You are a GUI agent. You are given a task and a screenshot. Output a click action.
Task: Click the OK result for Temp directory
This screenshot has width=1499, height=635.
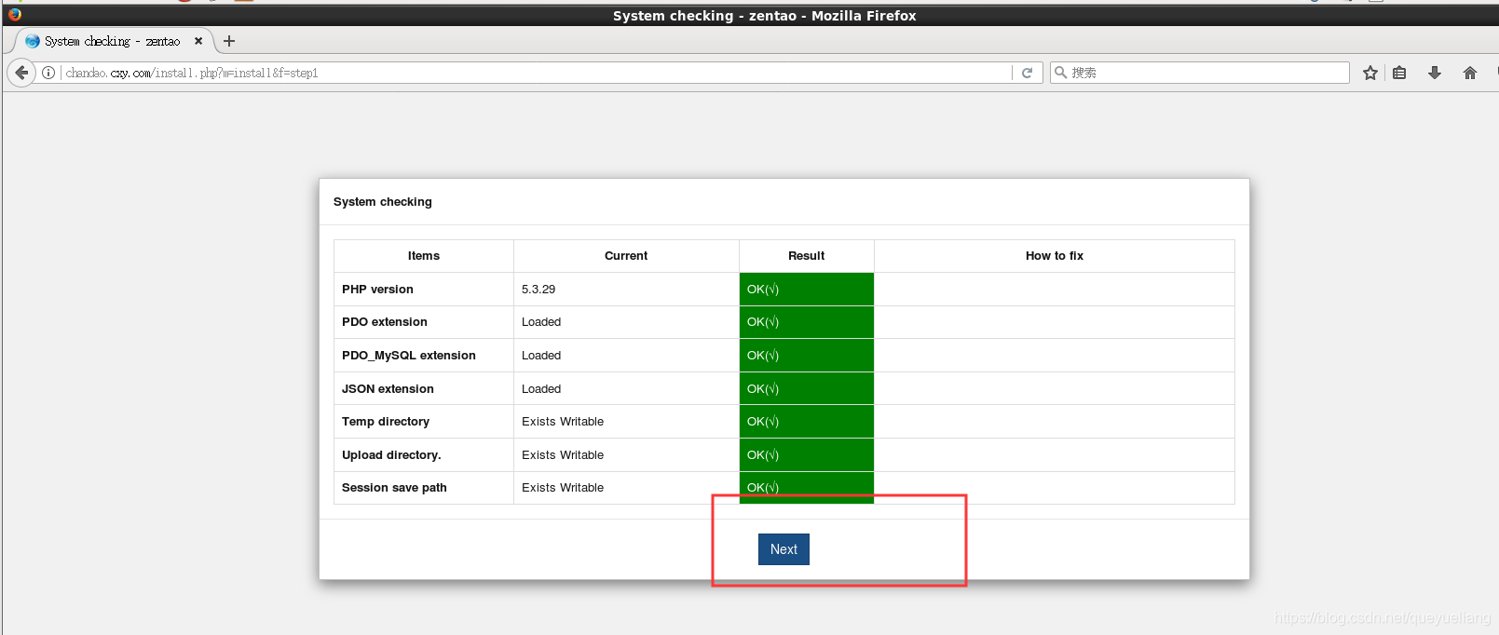click(807, 422)
